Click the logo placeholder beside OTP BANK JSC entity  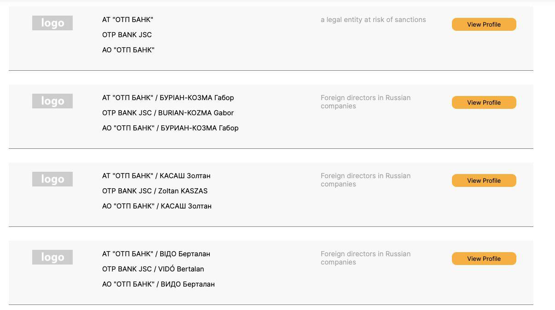(52, 23)
